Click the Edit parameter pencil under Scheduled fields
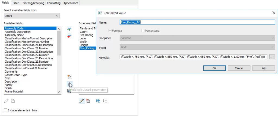This screenshot has height=116, width=278. tap(81, 101)
